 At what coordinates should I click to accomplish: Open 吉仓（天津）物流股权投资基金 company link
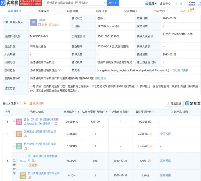[x=41, y=121]
